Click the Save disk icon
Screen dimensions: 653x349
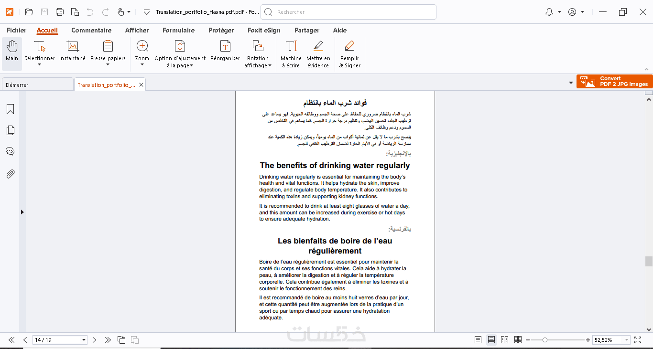pos(44,12)
